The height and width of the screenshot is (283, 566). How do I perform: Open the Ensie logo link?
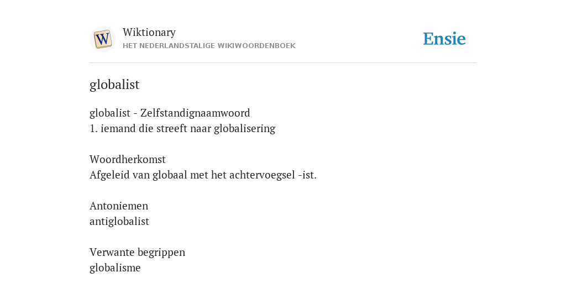point(444,39)
